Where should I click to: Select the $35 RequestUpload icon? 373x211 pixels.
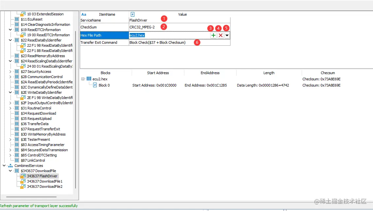point(17,119)
